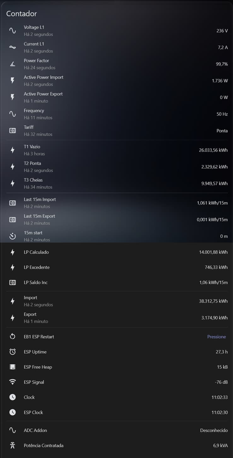Click the sine wave icon beside Voltage L1
Image resolution: width=233 pixels, height=458 pixels.
tap(13, 31)
